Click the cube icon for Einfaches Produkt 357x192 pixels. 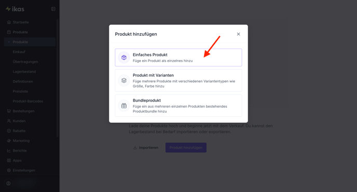124,57
